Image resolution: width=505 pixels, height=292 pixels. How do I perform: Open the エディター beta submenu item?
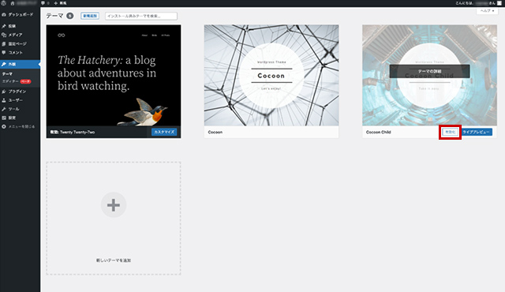pos(17,81)
